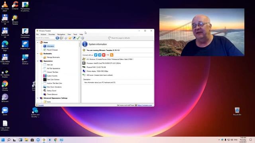Click the green checkmark toolbar icon
The image size is (255, 143).
coord(78,38)
